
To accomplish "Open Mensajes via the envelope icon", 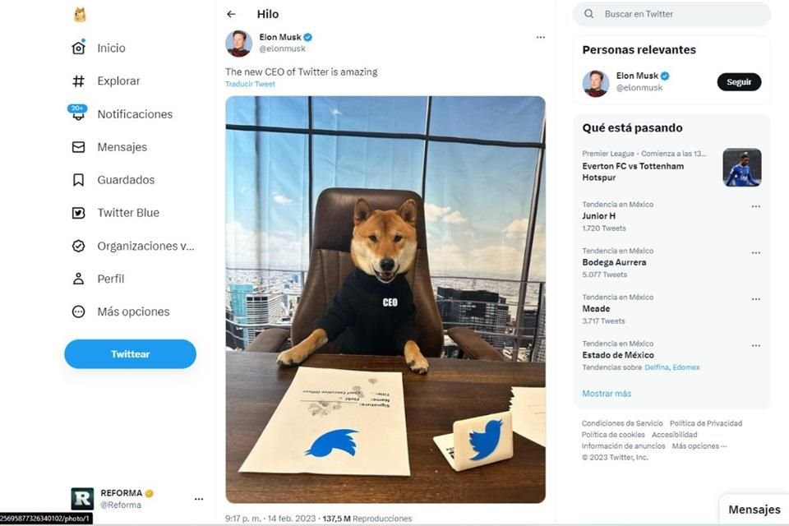I will (x=121, y=146).
